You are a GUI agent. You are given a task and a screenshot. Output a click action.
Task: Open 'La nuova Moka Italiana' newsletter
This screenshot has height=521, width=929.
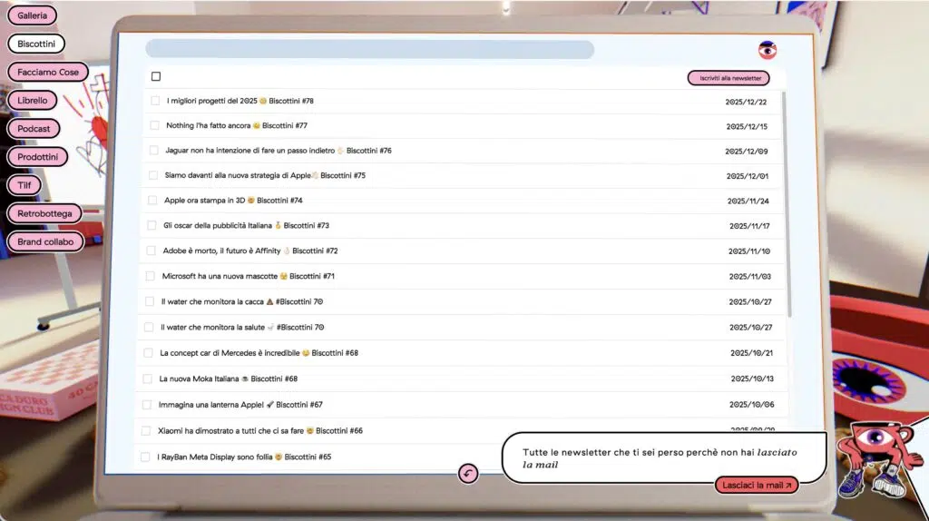pyautogui.click(x=228, y=378)
